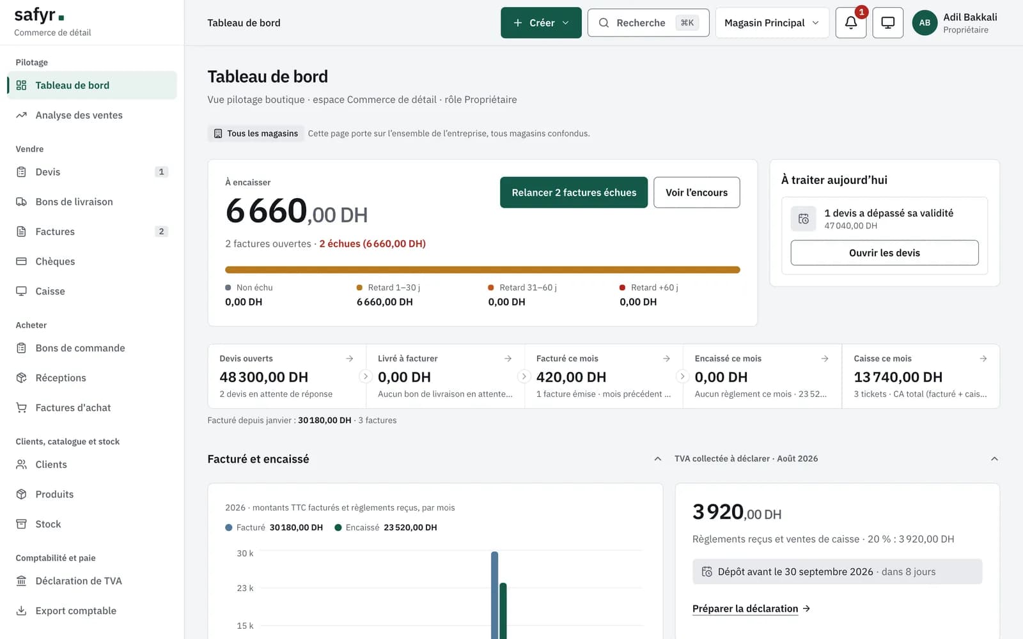Follow the Préparer la déclaration link
This screenshot has height=639, width=1023.
(x=751, y=609)
